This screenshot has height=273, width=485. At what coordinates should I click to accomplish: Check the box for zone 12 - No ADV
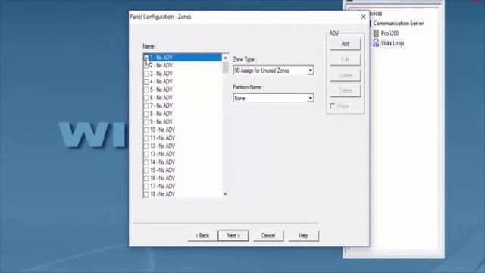146,146
